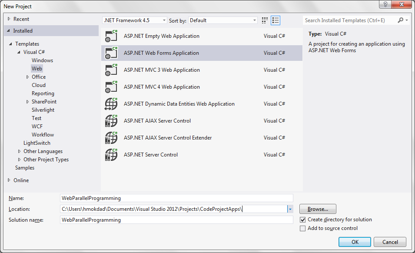Click the ASP.NET Empty Web Application template icon

point(111,36)
